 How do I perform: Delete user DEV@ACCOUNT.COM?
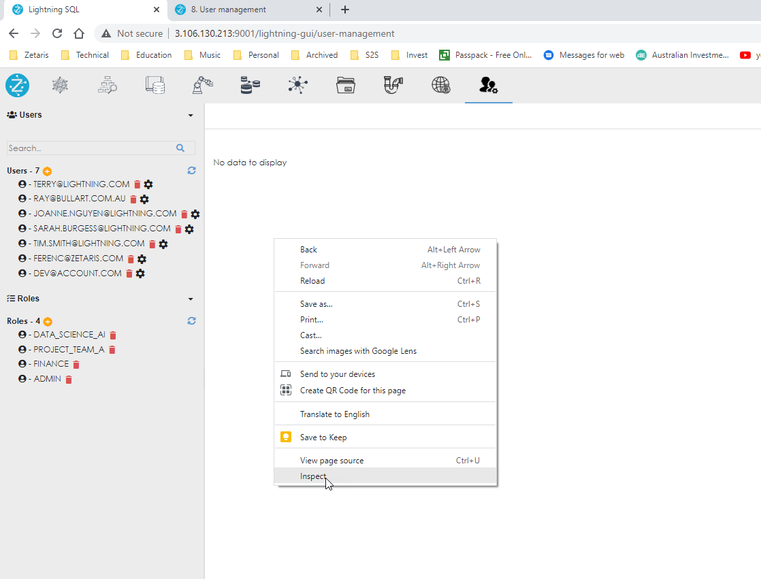click(x=129, y=274)
